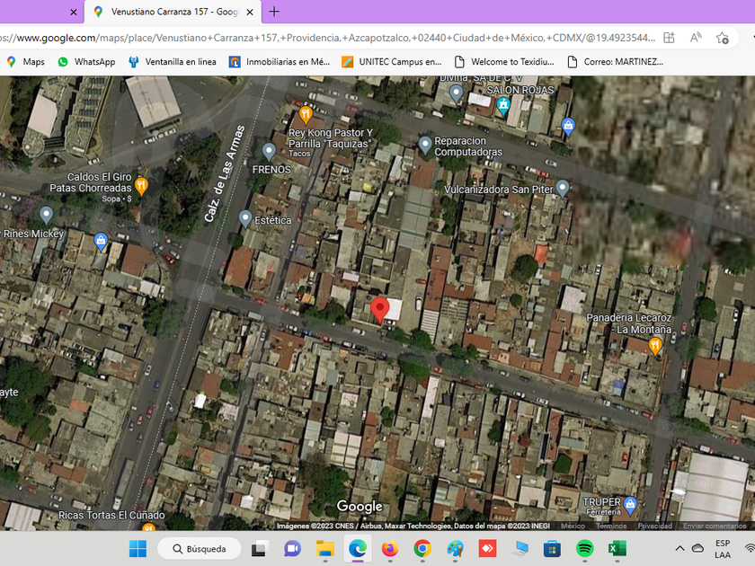This screenshot has height=566, width=755.
Task: Open the Windows Start menu
Action: pyautogui.click(x=138, y=549)
